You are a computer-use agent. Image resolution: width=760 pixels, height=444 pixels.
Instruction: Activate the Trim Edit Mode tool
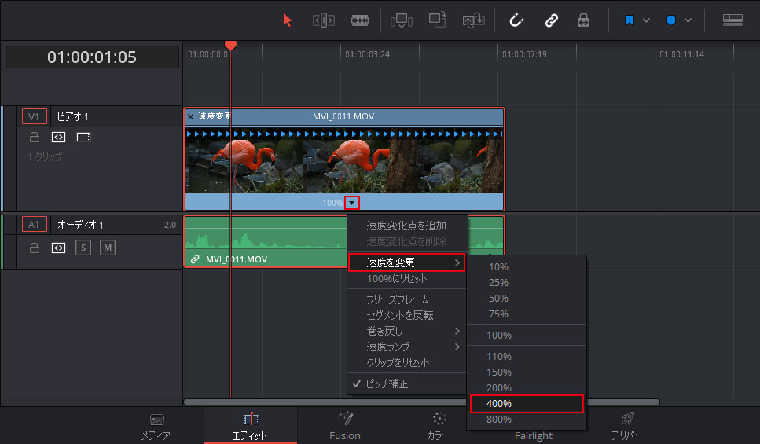coord(323,20)
